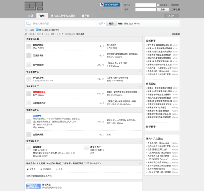Click 论坛 in the breadcrumb
204x191 pixels.
point(32,30)
